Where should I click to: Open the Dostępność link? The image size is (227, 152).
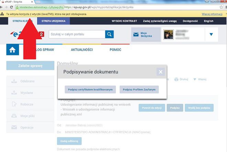coord(190,21)
